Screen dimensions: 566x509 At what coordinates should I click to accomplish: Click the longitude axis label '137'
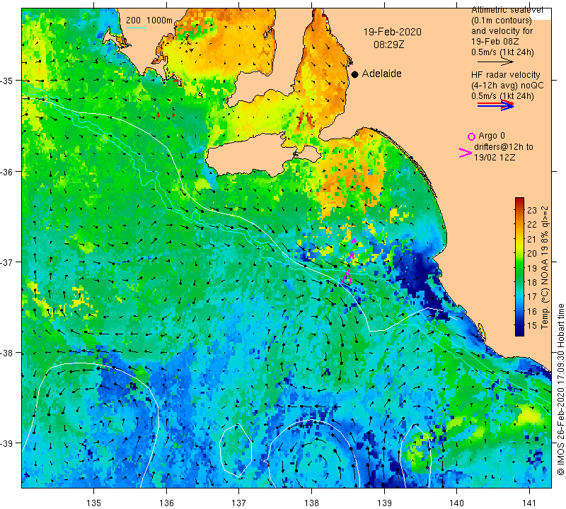[238, 502]
